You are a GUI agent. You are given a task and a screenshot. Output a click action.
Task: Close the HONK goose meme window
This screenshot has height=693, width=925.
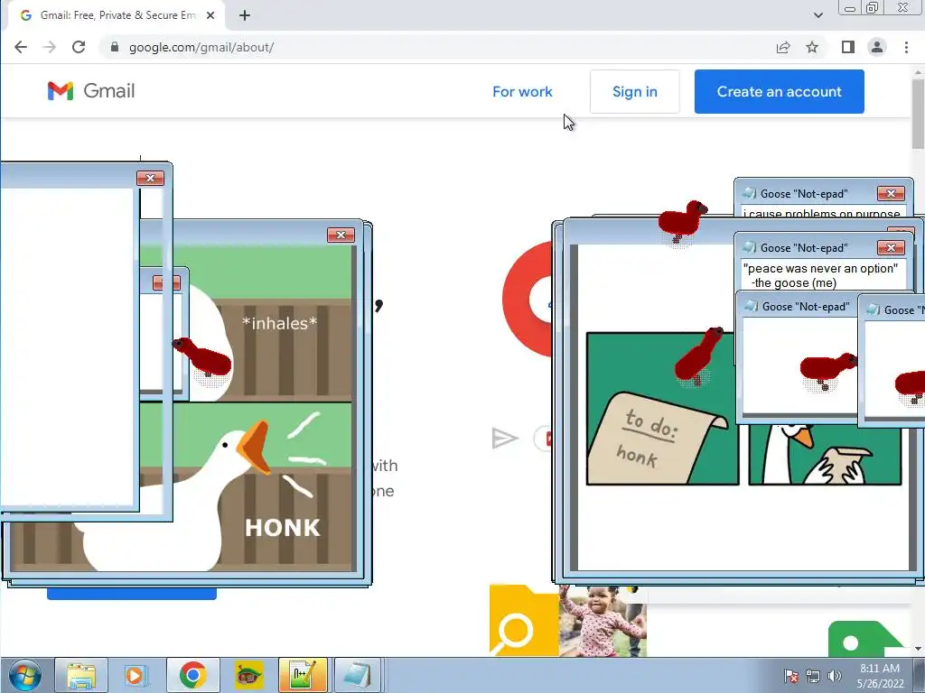(341, 236)
